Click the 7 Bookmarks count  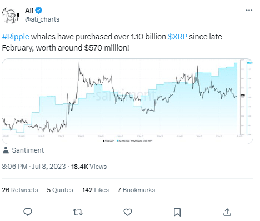pos(136,190)
